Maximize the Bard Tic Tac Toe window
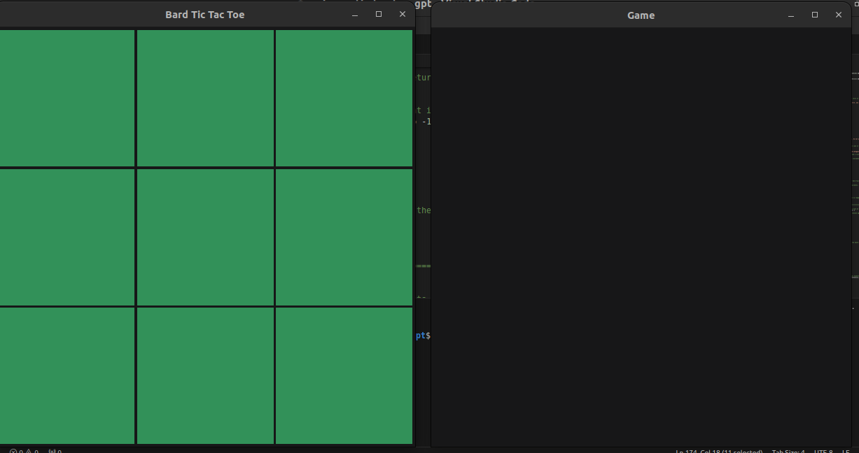Viewport: 859px width, 453px height. (379, 15)
